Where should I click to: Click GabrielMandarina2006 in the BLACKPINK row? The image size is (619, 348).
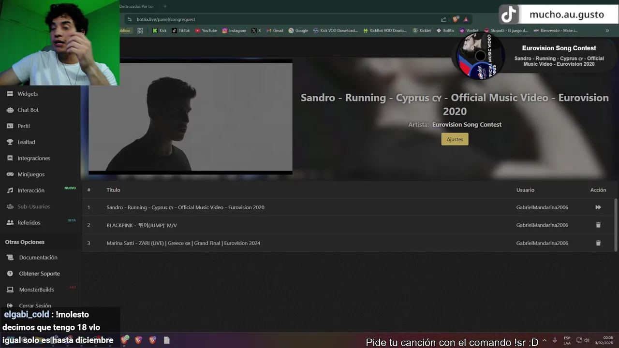pos(542,225)
